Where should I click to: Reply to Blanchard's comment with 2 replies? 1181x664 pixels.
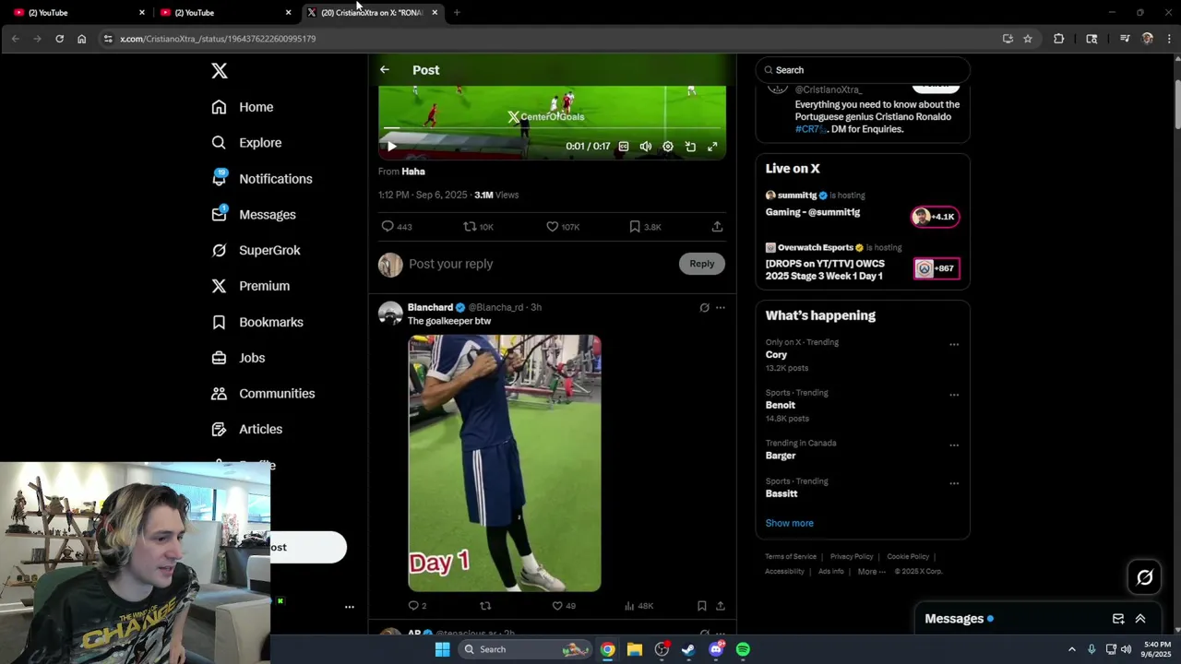(417, 606)
